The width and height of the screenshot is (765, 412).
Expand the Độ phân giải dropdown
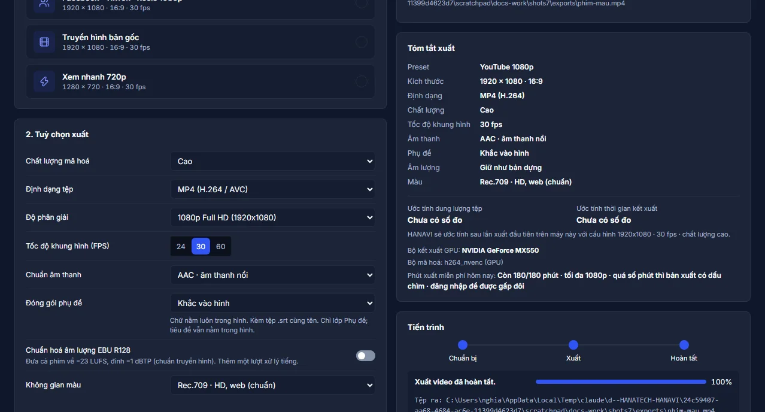pos(272,217)
